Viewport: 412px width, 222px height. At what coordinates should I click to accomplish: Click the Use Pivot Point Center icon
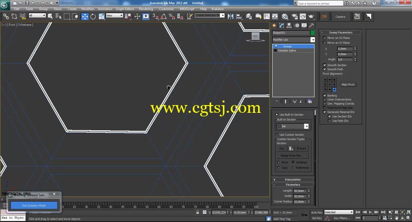[x=128, y=16]
